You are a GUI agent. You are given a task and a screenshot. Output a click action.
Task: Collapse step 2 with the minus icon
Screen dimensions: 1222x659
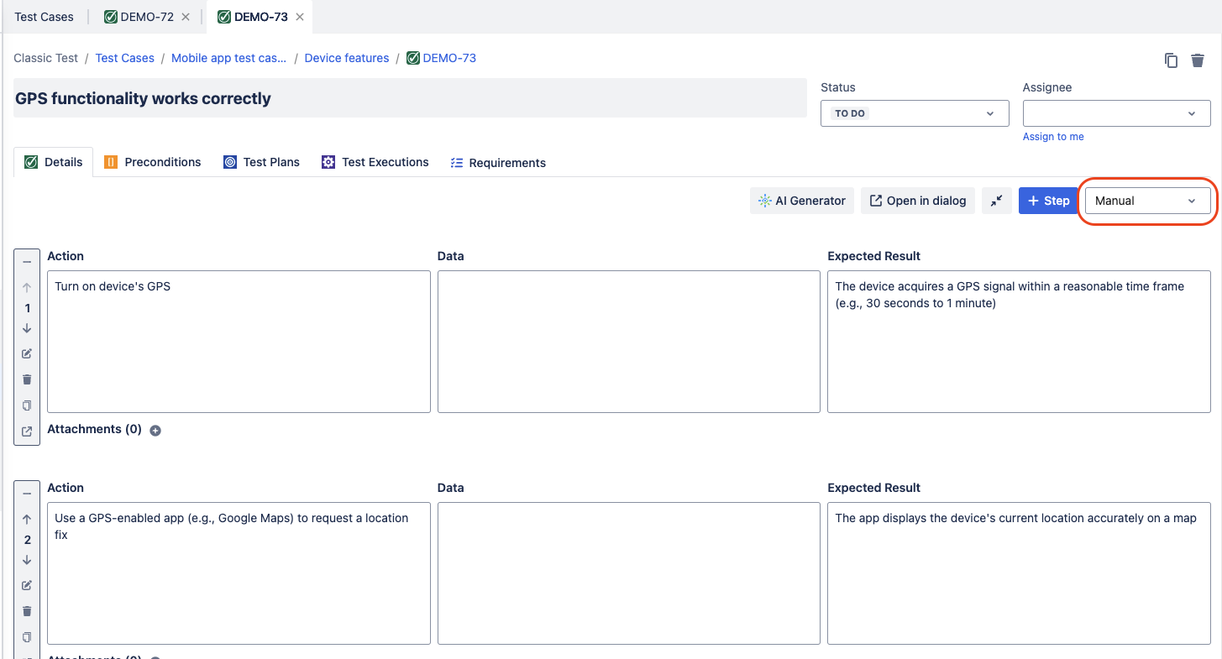click(27, 494)
